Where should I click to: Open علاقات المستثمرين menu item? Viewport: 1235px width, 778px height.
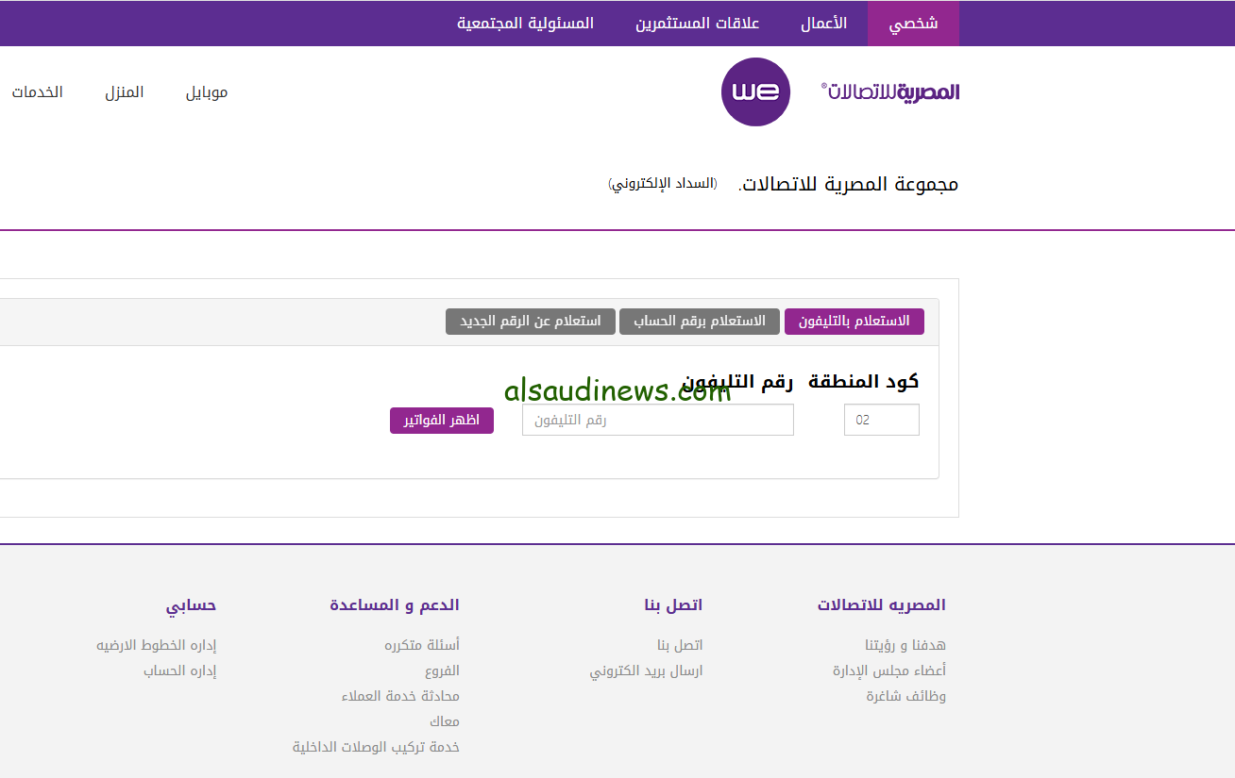tap(697, 24)
